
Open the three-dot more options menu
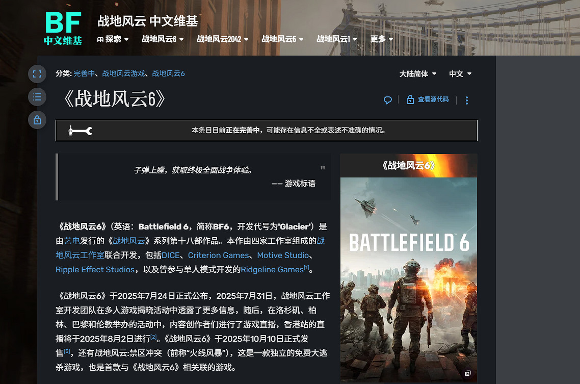[466, 100]
